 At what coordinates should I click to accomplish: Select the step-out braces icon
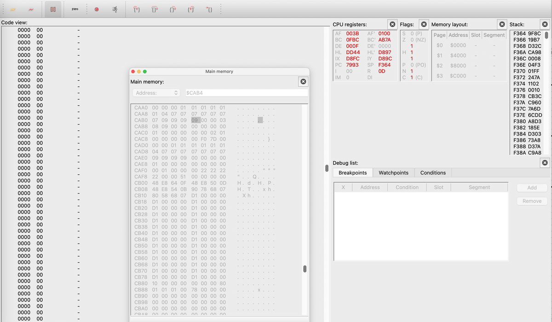[173, 9]
